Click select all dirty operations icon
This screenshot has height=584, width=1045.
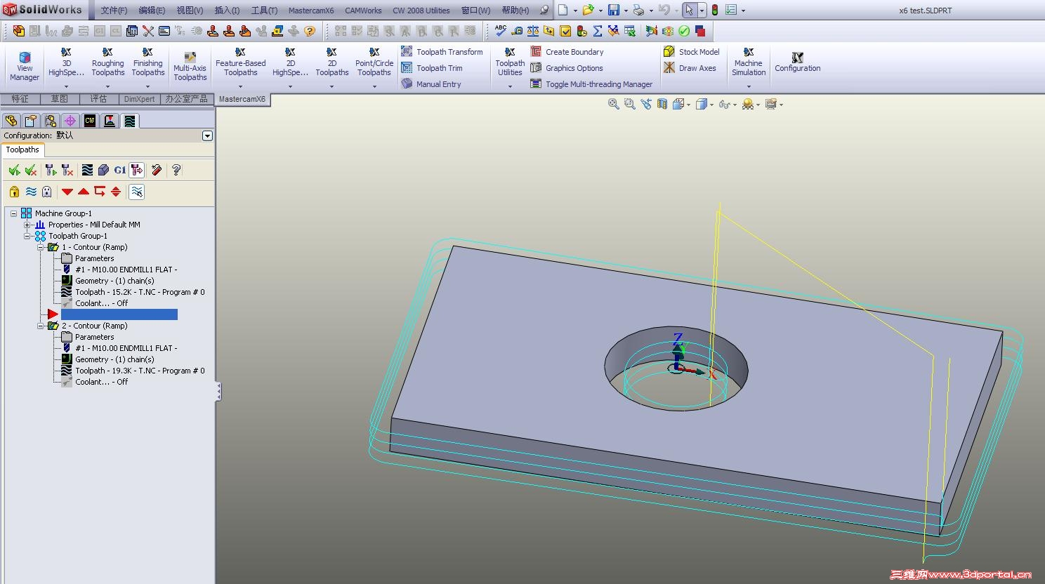[x=31, y=170]
